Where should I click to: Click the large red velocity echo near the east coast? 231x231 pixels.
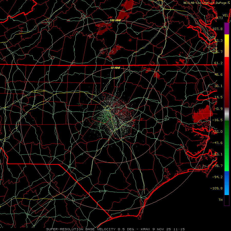tap(203, 114)
